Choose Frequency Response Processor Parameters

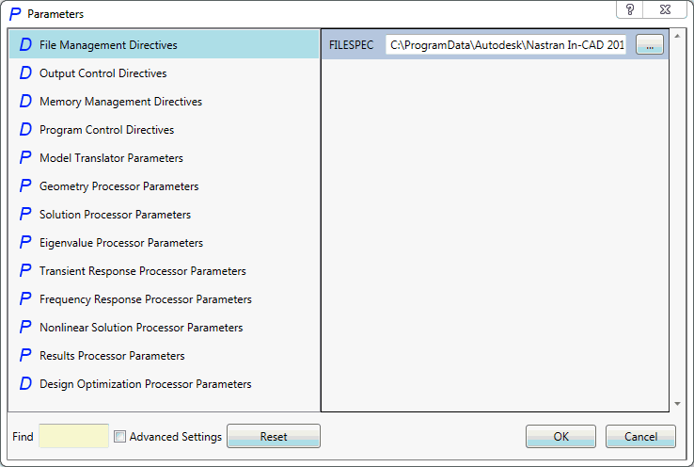(x=145, y=299)
